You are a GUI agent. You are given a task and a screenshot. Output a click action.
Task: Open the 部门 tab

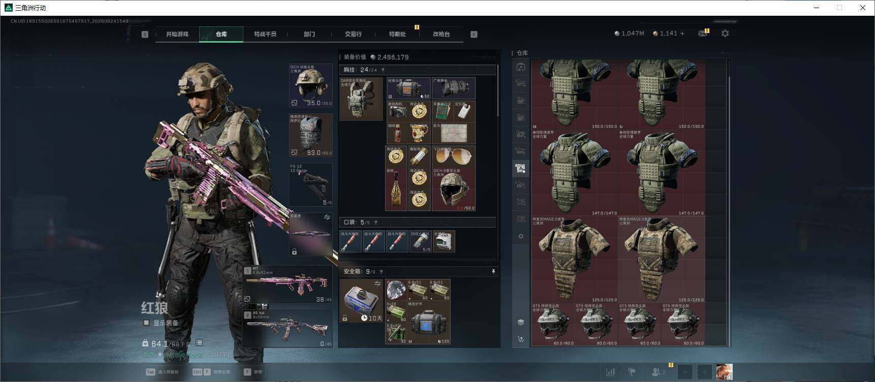tap(309, 34)
